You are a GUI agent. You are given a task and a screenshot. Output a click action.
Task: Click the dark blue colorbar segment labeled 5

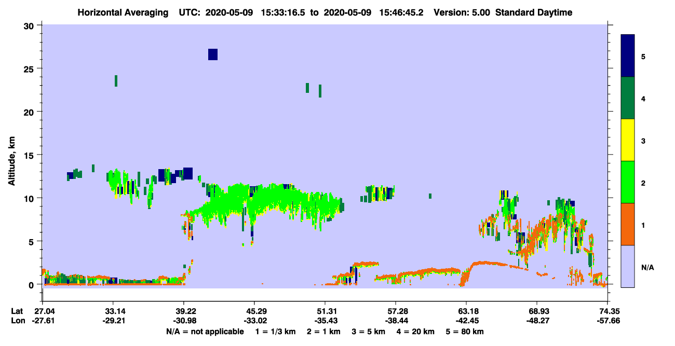coord(628,56)
